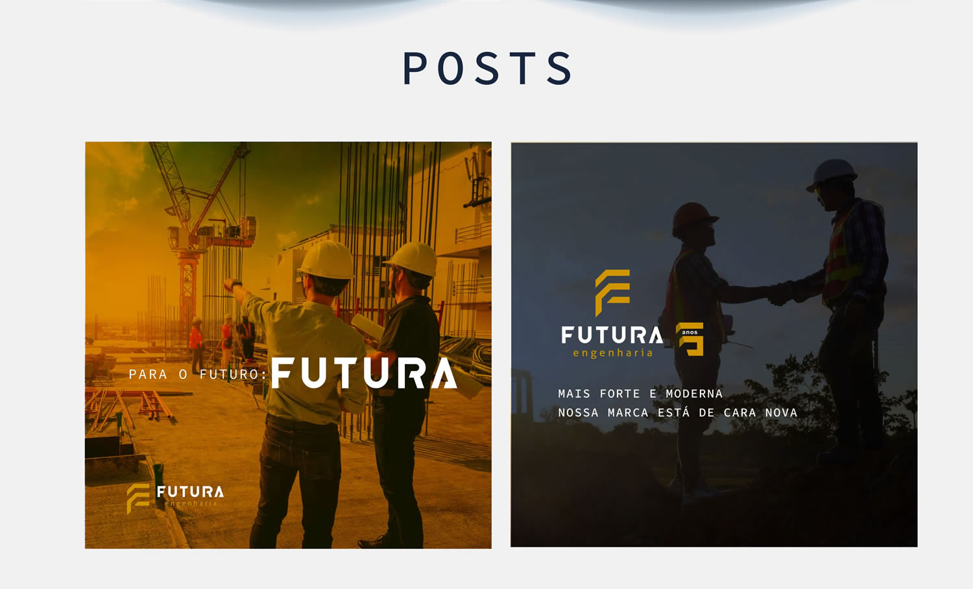
Task: Click the yellow F logo above FUTURA wordmark
Action: coord(612,293)
